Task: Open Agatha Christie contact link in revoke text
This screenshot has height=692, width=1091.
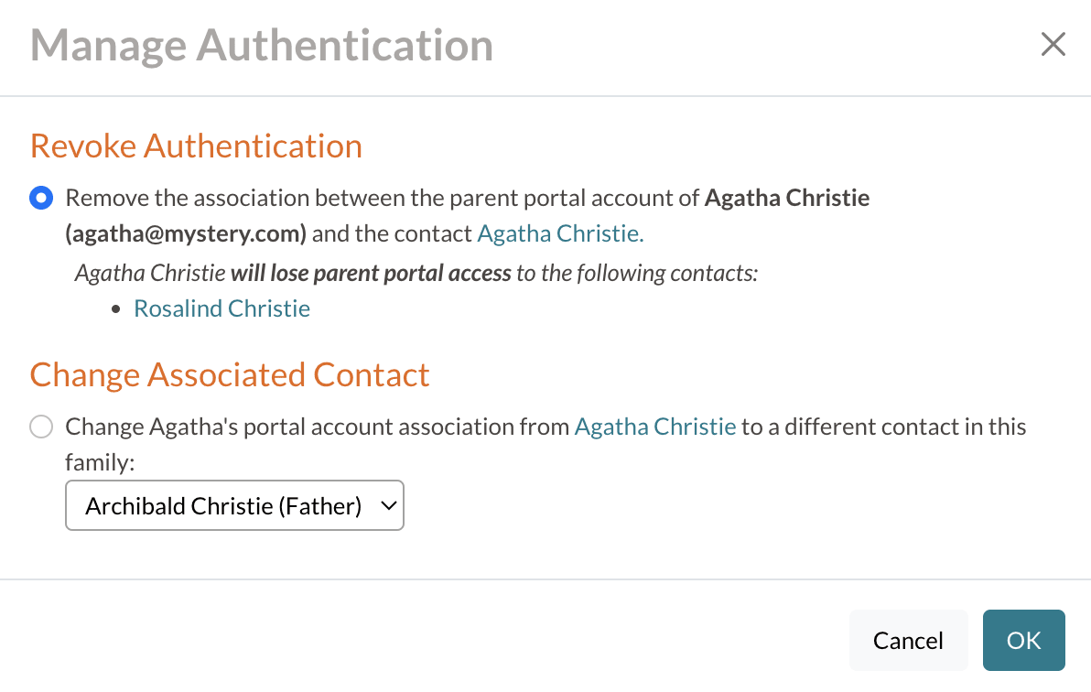Action: click(560, 233)
